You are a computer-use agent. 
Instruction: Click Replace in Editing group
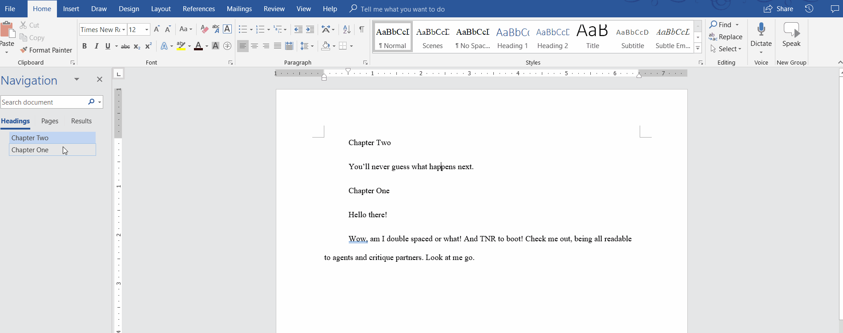click(726, 37)
